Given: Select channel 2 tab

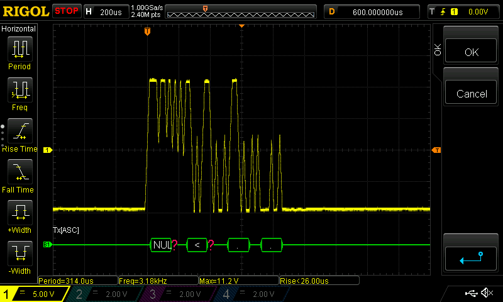Looking at the screenshot, I should click(104, 294).
